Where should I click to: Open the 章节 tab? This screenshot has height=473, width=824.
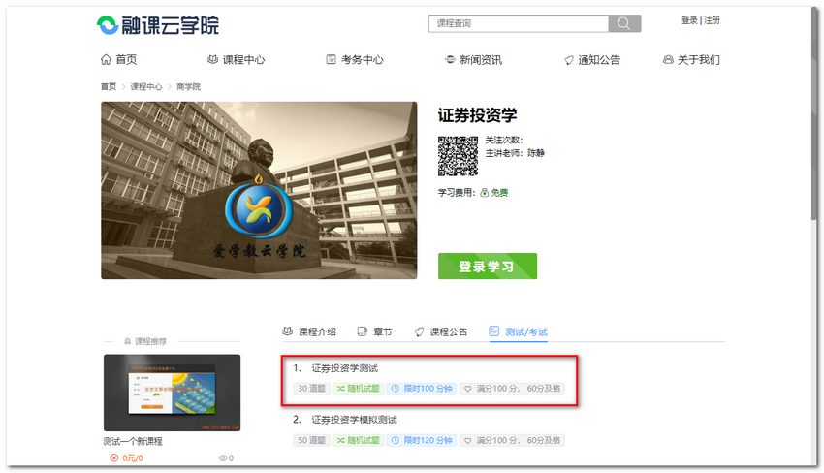pyautogui.click(x=375, y=331)
